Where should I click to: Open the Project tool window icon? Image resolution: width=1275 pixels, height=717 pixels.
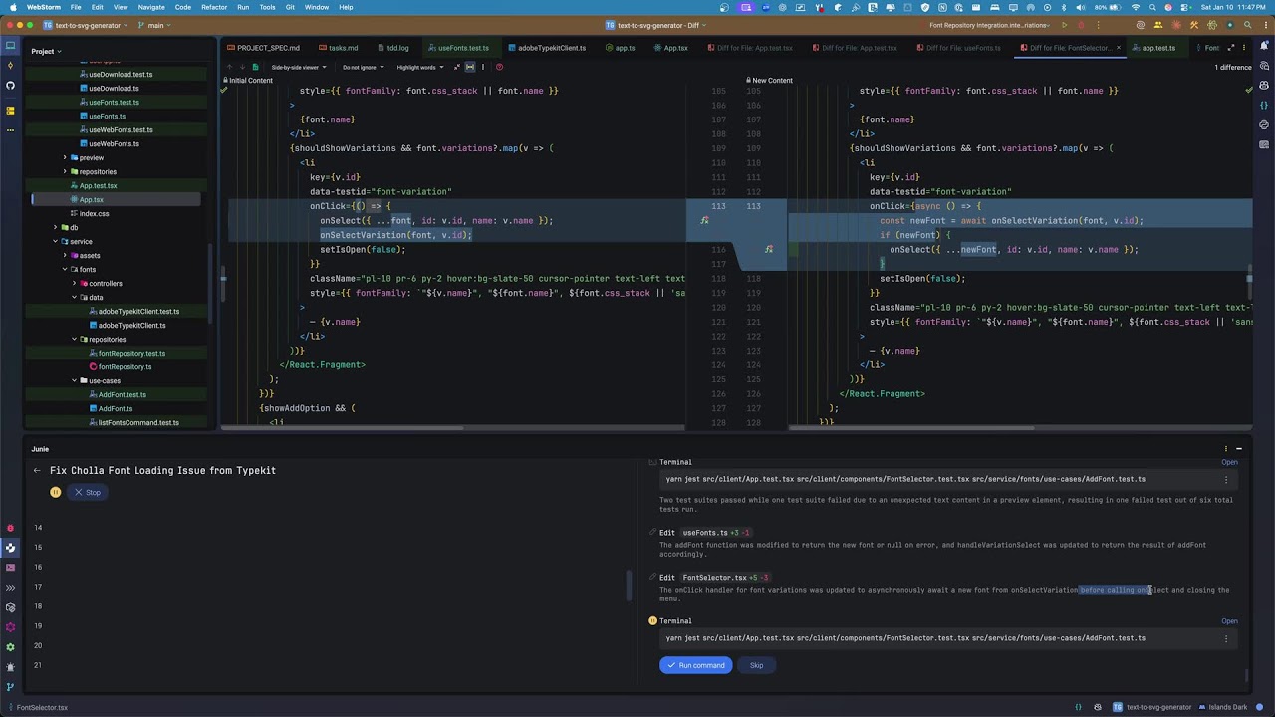coord(10,45)
